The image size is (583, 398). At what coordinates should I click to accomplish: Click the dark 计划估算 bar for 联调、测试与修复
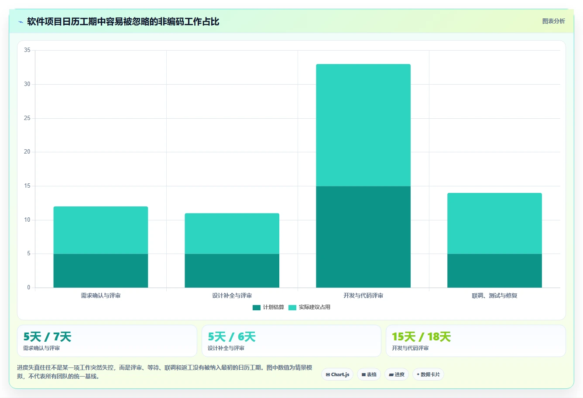494,271
